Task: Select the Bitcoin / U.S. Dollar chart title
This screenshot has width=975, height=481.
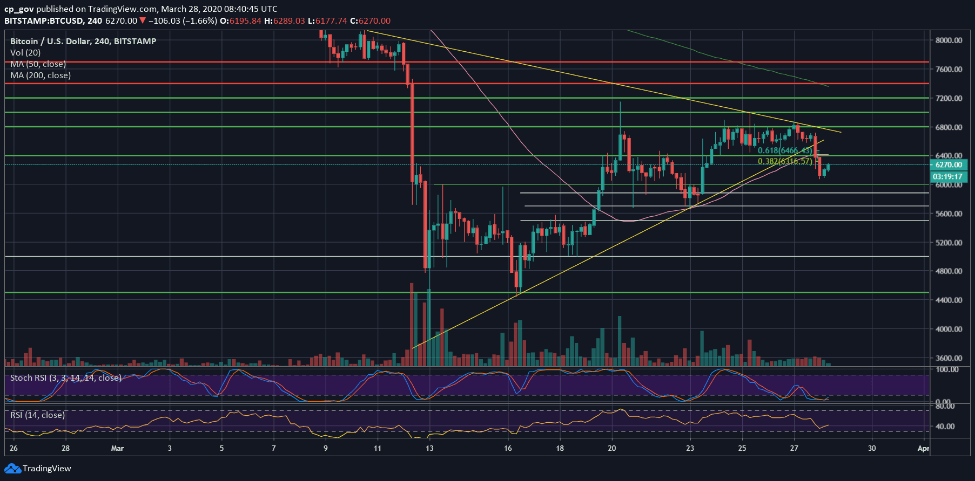Action: click(83, 41)
